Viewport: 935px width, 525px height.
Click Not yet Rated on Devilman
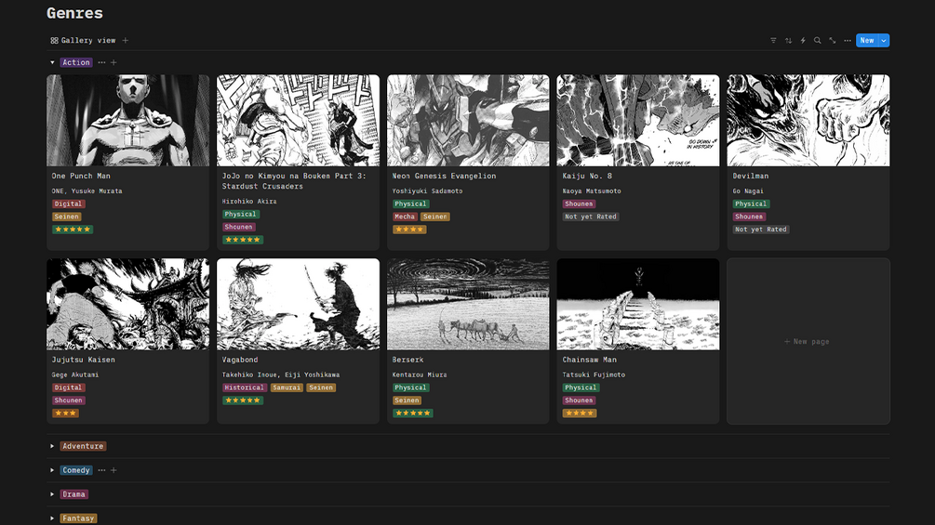pos(761,230)
